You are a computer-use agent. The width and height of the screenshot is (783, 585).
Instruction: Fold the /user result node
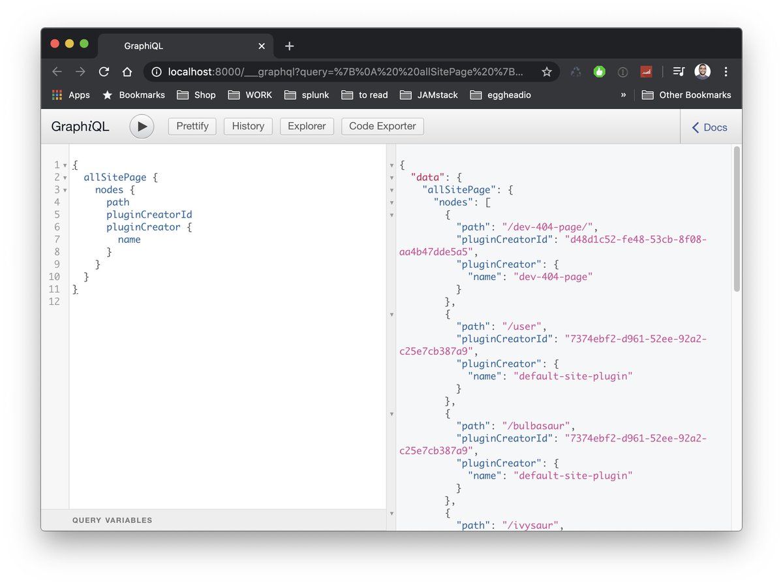(x=391, y=314)
